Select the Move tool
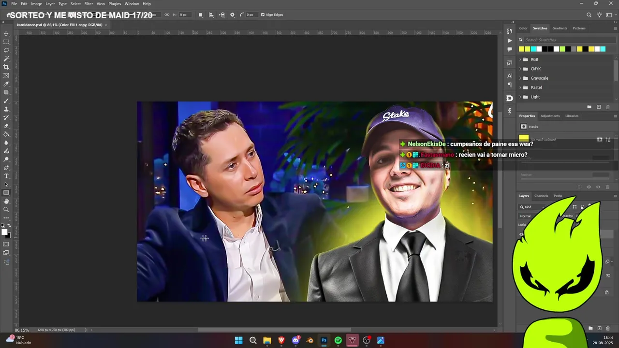The height and width of the screenshot is (348, 619). [x=6, y=34]
